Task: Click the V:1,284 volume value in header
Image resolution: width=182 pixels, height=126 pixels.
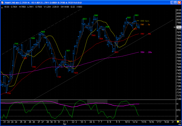Action: point(47,7)
